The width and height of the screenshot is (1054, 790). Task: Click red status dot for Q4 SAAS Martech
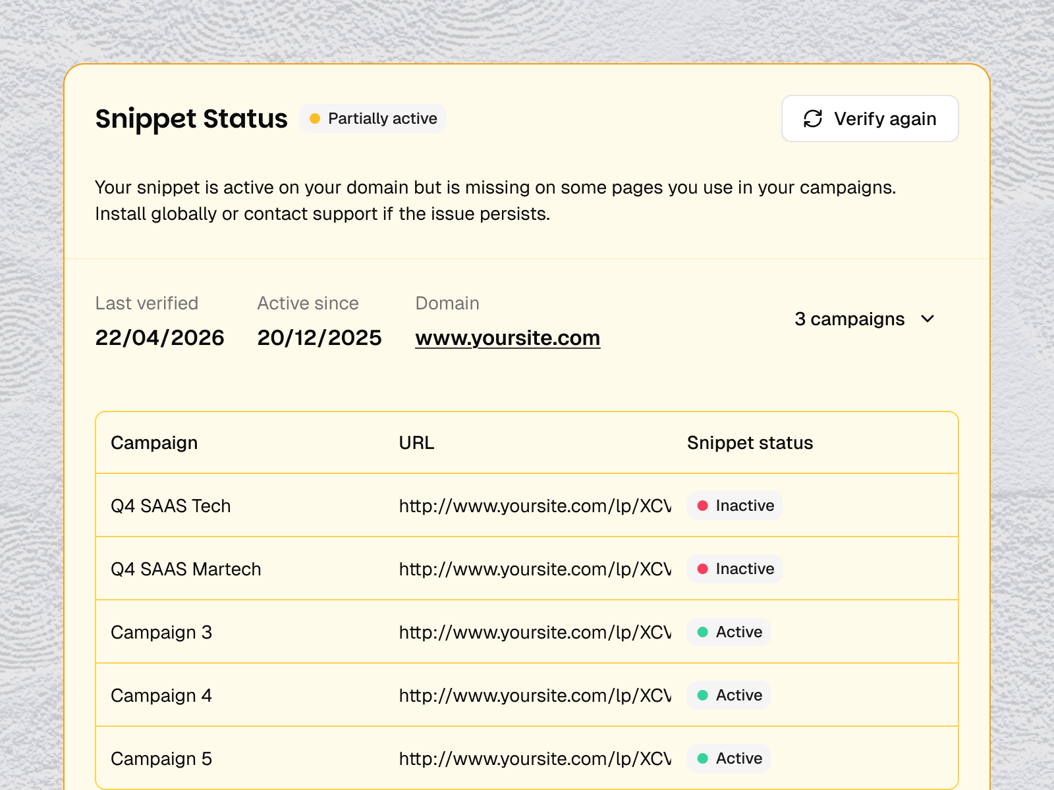click(x=703, y=569)
